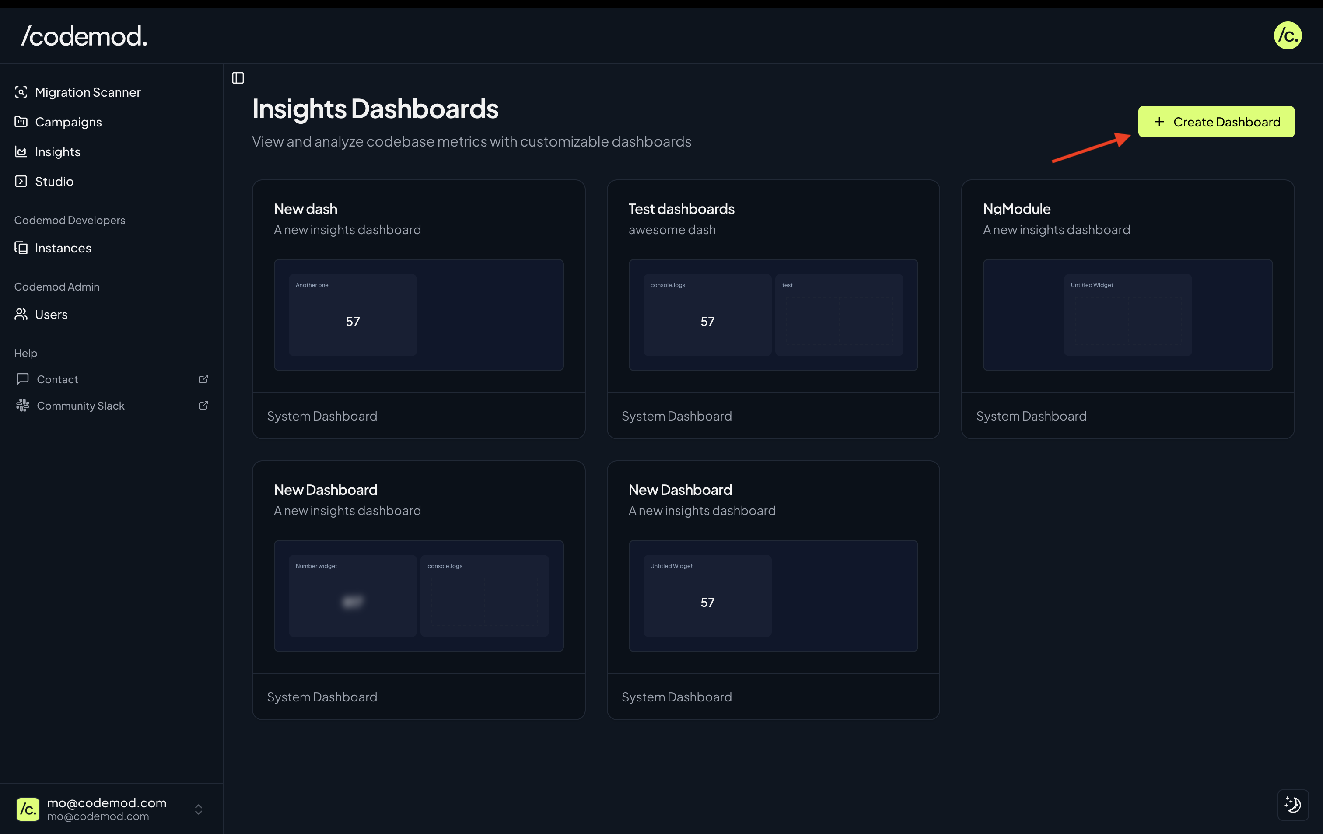Open the Campaigns menu item
1323x834 pixels.
coord(68,122)
